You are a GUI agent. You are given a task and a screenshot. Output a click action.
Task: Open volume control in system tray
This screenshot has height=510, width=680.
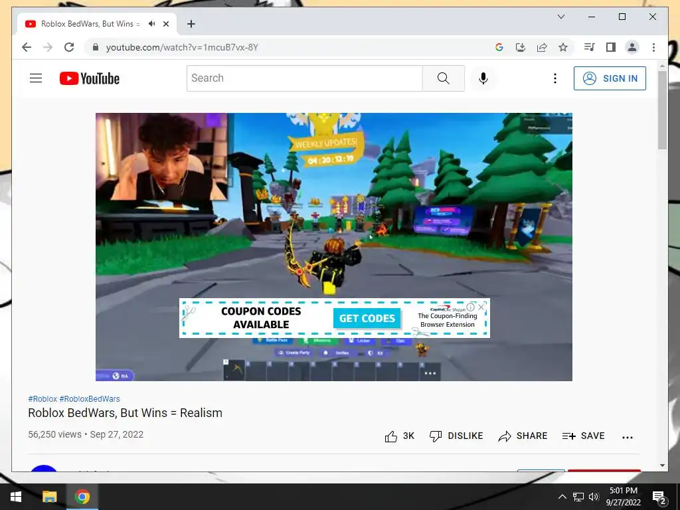point(594,497)
